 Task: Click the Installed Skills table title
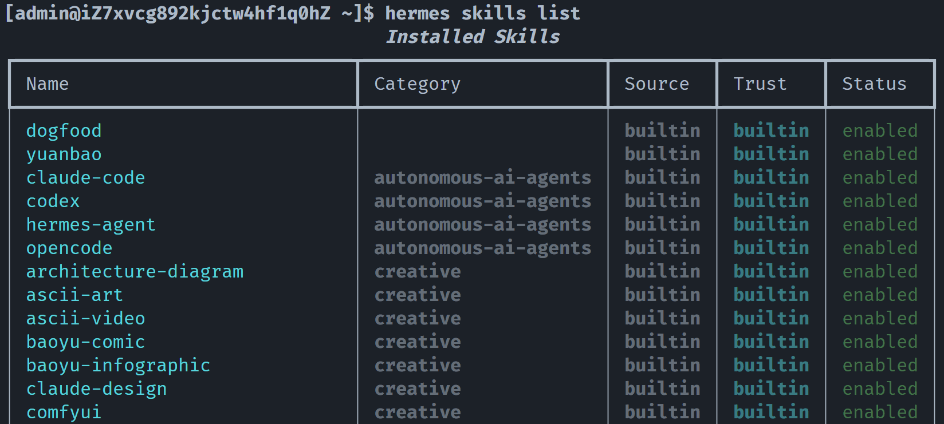[x=473, y=37]
